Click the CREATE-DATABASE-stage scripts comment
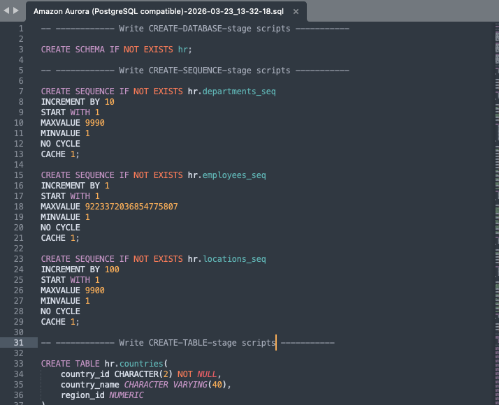Viewport: 499px width, 405px height. [x=195, y=29]
